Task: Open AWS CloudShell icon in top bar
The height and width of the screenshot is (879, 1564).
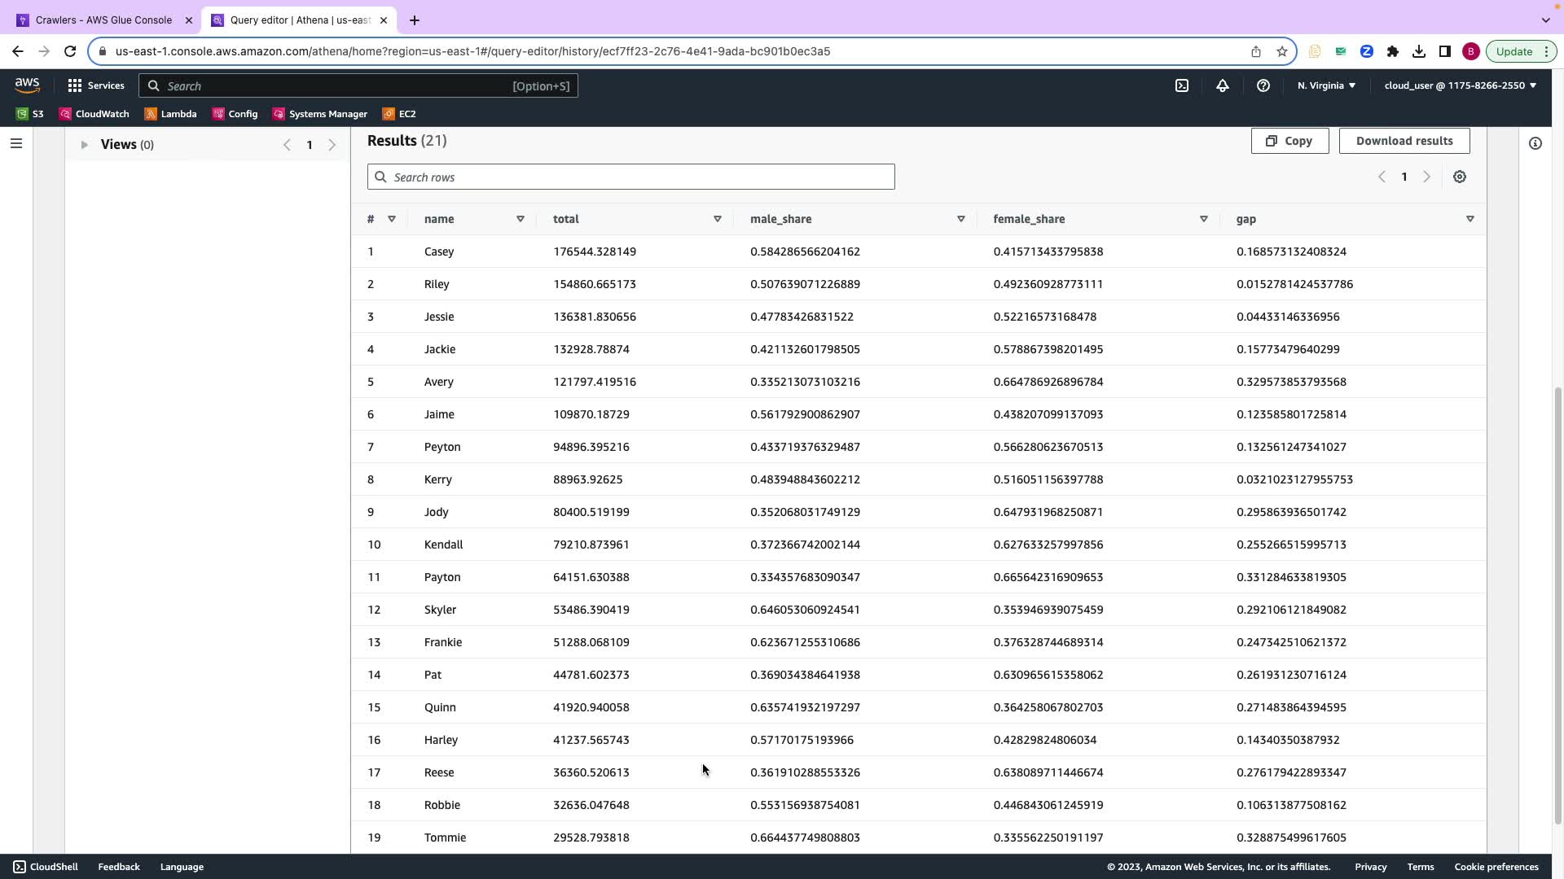Action: 1182,85
